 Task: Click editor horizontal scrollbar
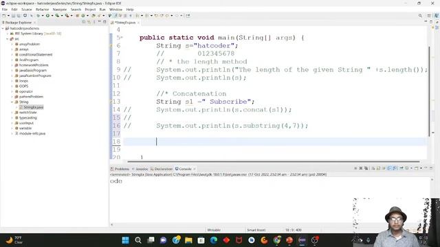[274, 162]
